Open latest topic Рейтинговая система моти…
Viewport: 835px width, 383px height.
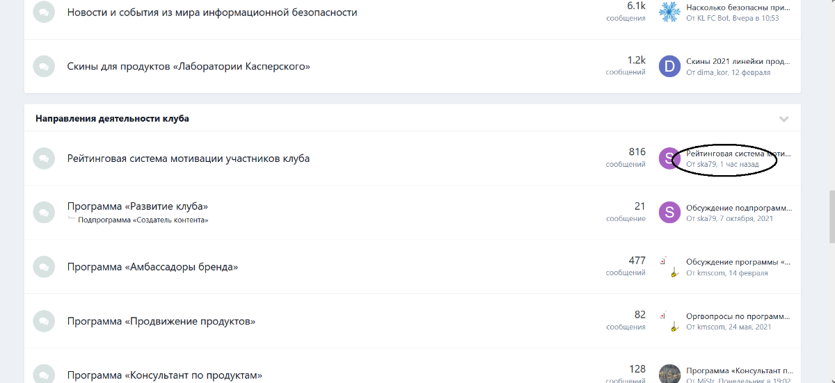(x=738, y=153)
